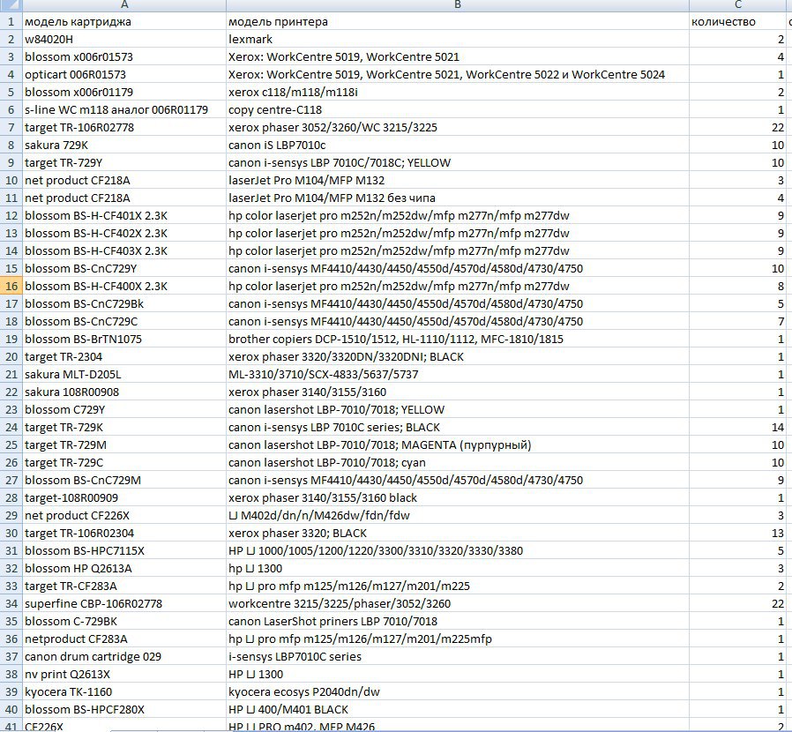Select cell 'sakura 108R00908'
This screenshot has width=792, height=732.
tap(124, 392)
